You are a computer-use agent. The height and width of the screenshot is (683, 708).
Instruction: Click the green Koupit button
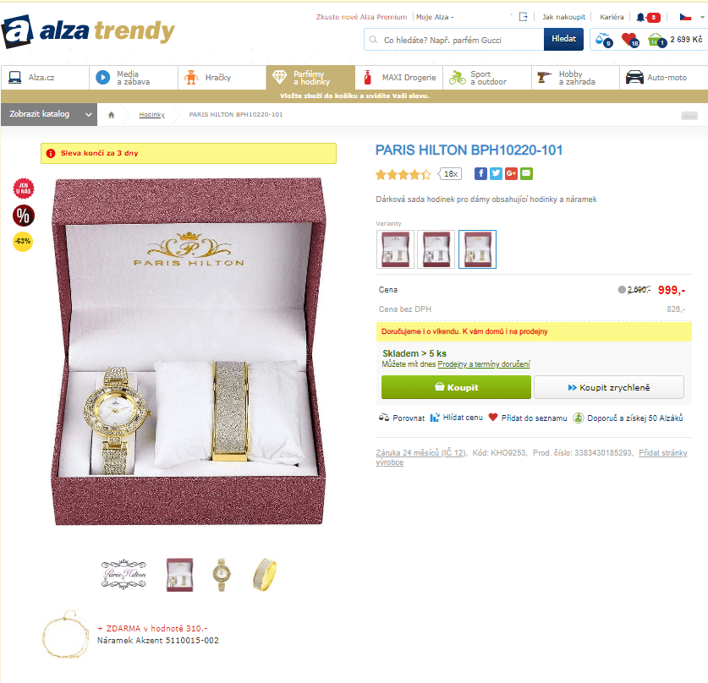[456, 387]
